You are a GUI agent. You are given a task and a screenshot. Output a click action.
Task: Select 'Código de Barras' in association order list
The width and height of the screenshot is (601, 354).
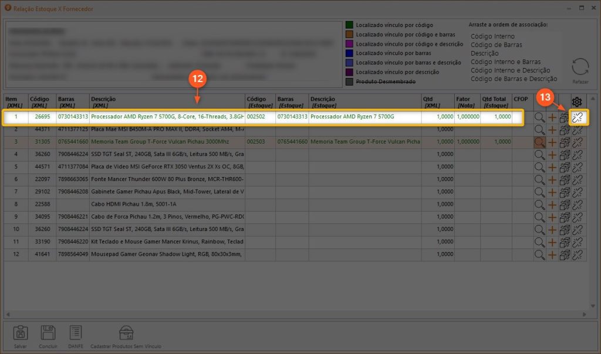[x=496, y=45]
